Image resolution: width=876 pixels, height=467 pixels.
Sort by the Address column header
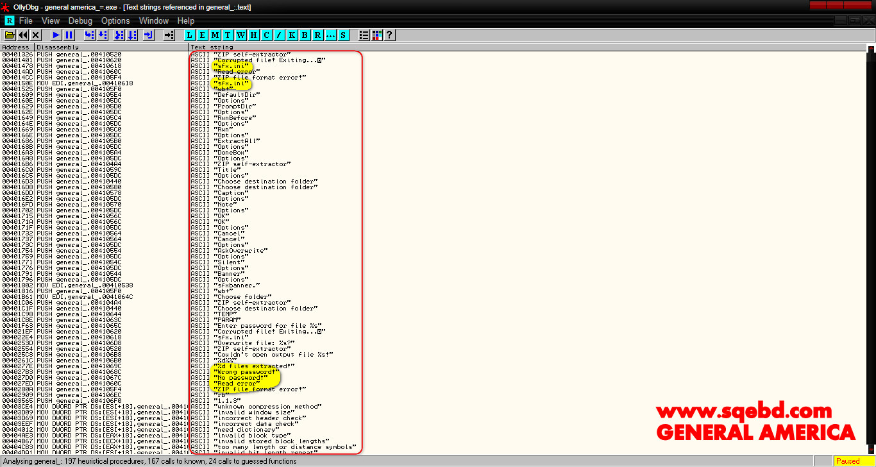(x=17, y=47)
